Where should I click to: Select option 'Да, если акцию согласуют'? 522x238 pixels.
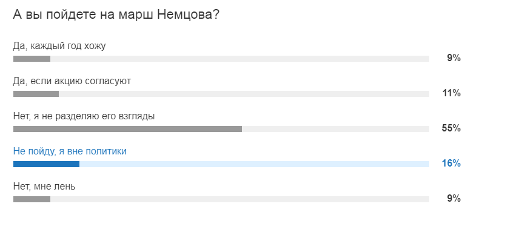pos(72,81)
